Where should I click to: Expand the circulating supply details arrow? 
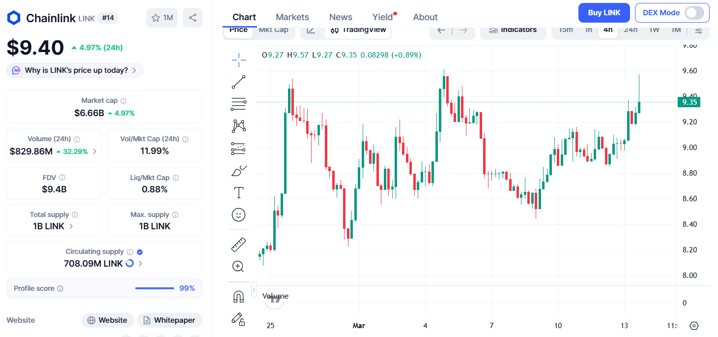click(x=141, y=264)
